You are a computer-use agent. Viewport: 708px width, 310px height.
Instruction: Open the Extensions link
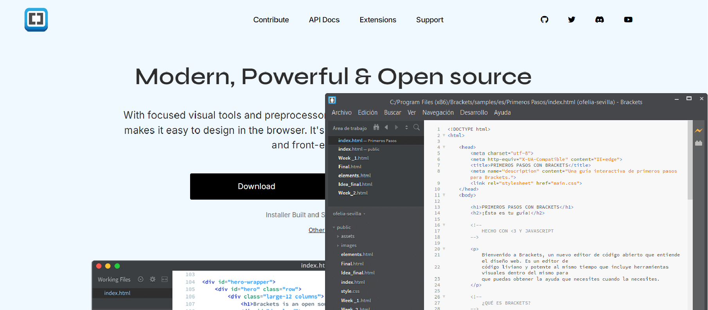pos(378,20)
